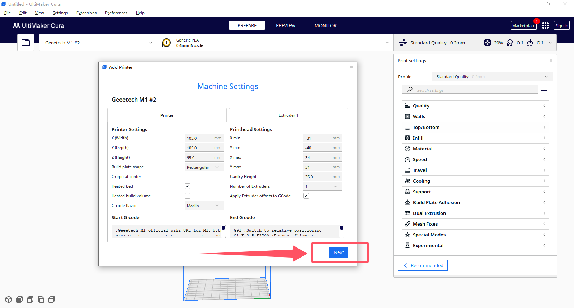The image size is (574, 308).
Task: Open the G-code flavor Marlin dropdown
Action: 204,206
